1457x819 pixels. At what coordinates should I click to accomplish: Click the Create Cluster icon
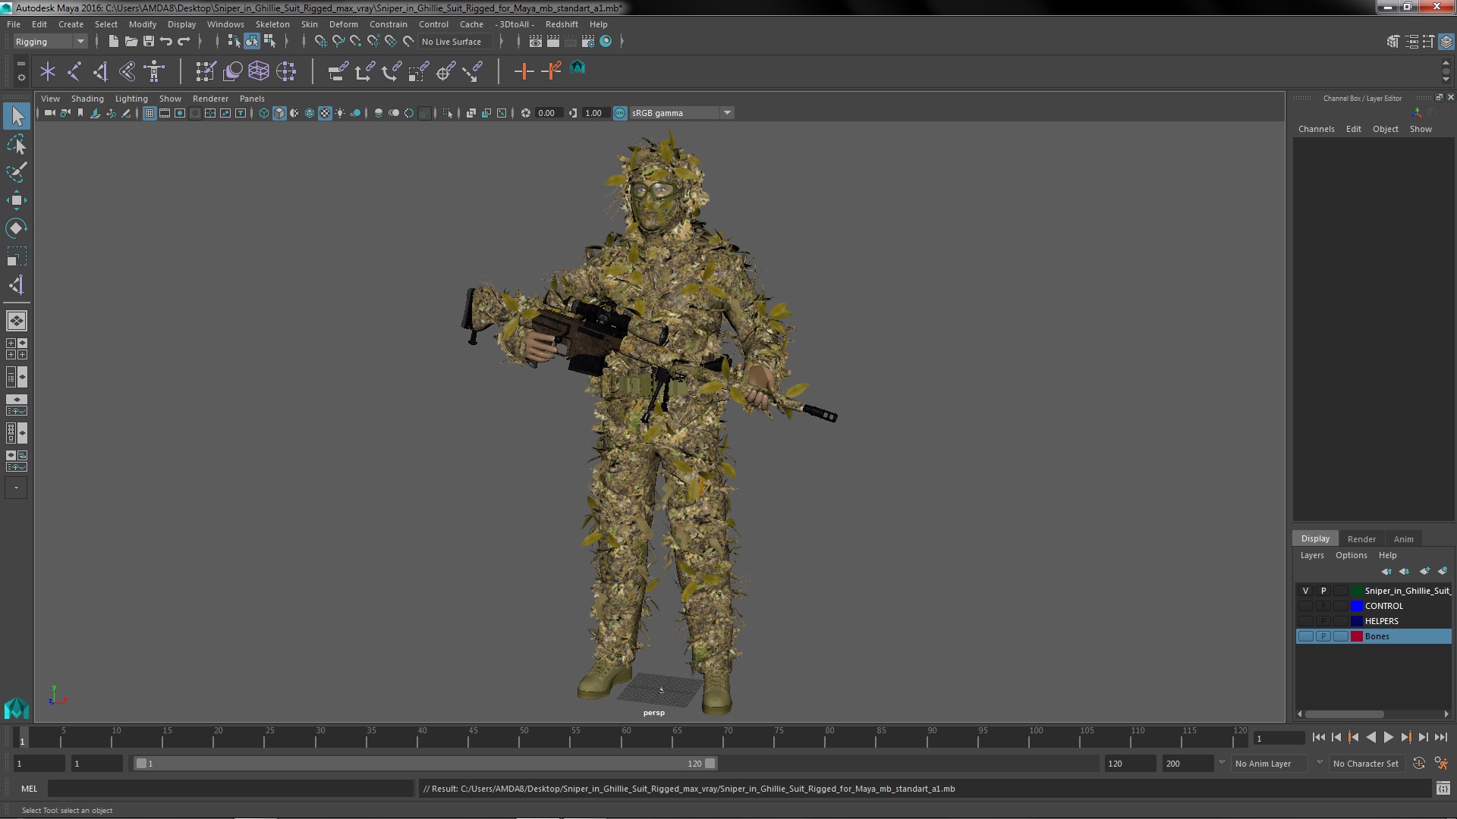286,71
